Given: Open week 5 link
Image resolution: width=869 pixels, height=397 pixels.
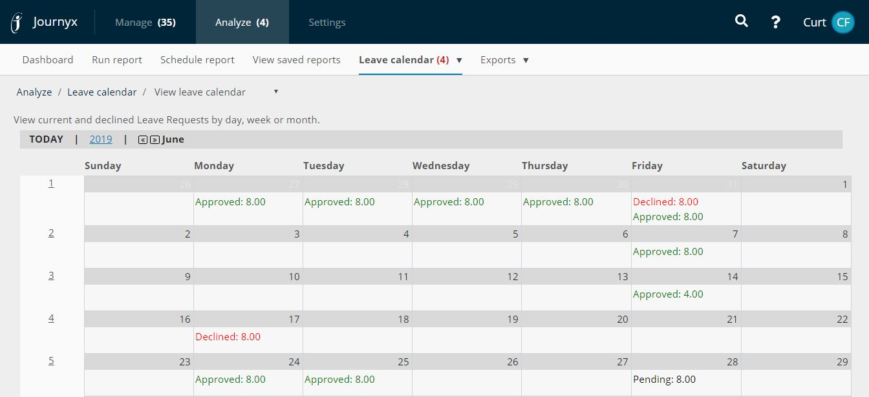Looking at the screenshot, I should click(51, 360).
